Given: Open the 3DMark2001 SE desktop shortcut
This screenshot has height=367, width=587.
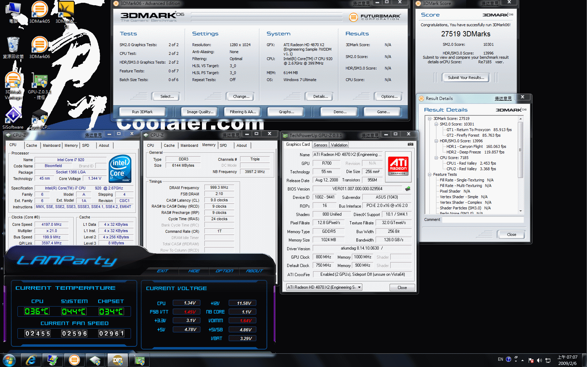Looking at the screenshot, I should (x=66, y=15).
